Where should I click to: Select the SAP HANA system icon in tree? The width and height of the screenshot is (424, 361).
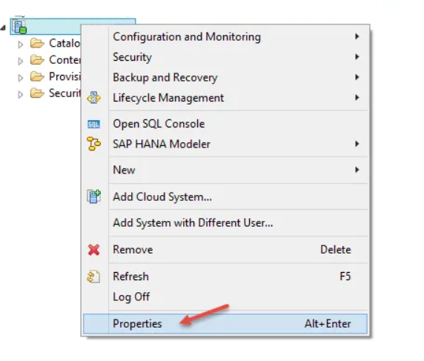pyautogui.click(x=20, y=27)
